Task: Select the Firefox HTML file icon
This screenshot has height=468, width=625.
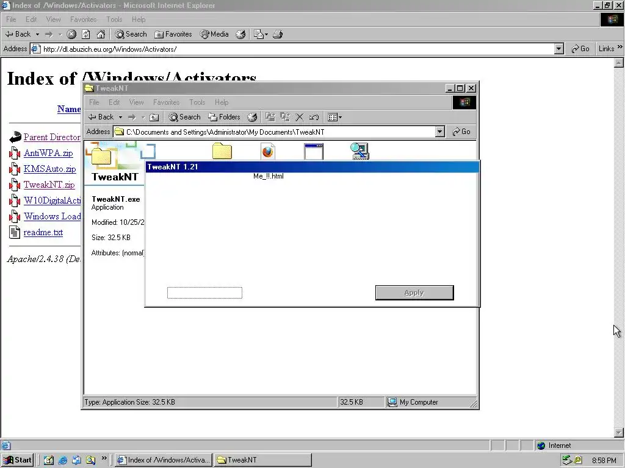Action: (268, 151)
